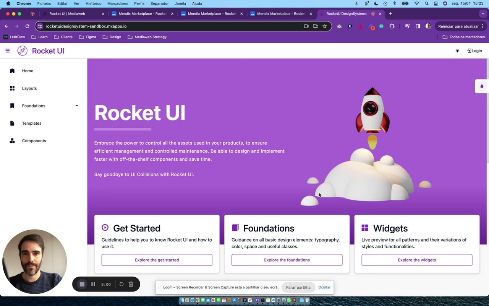Open the Design bookmarks folder
Image resolution: width=489 pixels, height=306 pixels.
click(x=112, y=37)
